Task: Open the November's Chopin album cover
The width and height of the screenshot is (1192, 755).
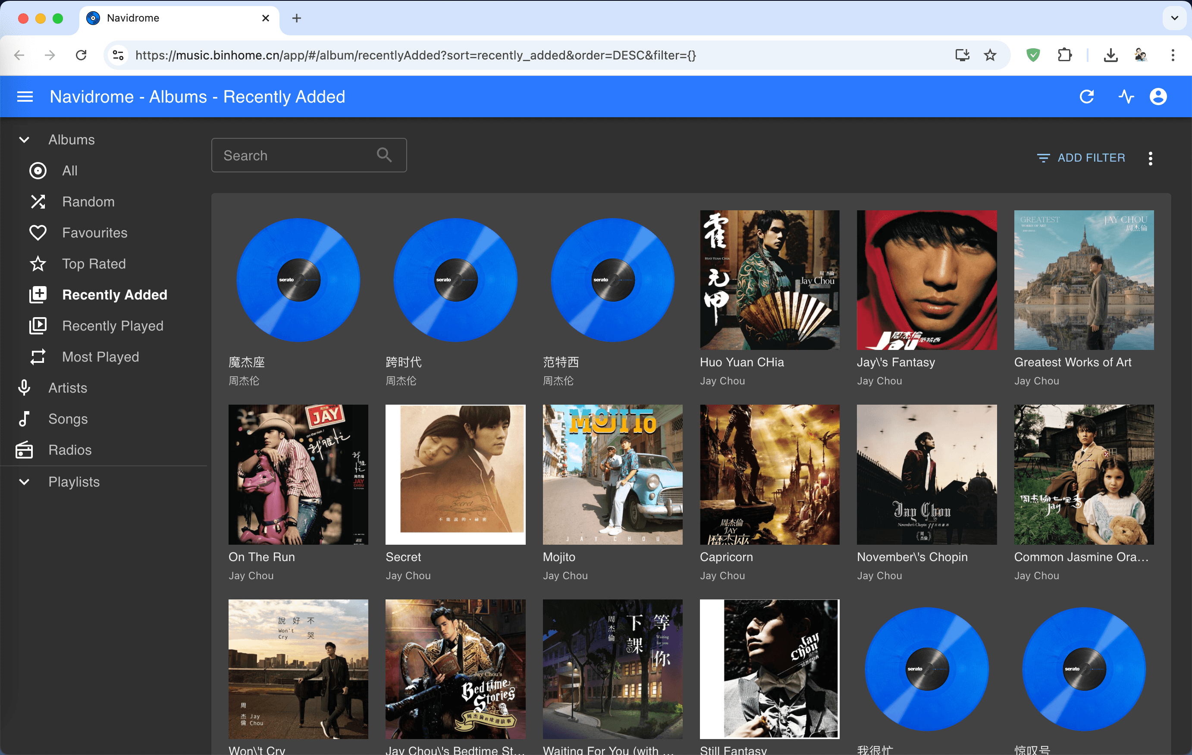Action: click(926, 474)
